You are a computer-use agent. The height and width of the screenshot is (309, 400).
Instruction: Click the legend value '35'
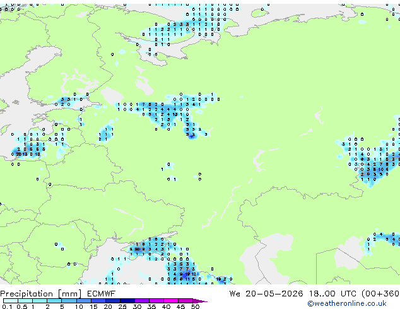(x=151, y=306)
